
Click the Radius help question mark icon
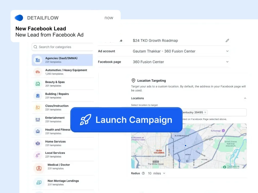(x=143, y=173)
